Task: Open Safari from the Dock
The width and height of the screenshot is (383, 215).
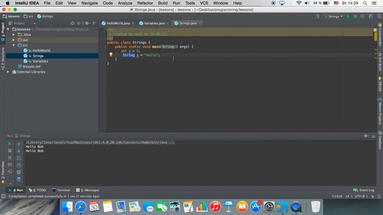Action: [81, 207]
